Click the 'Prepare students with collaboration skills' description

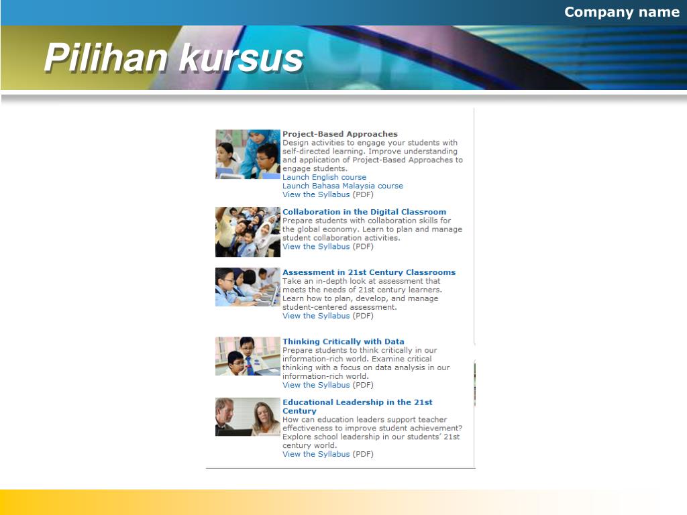point(372,229)
